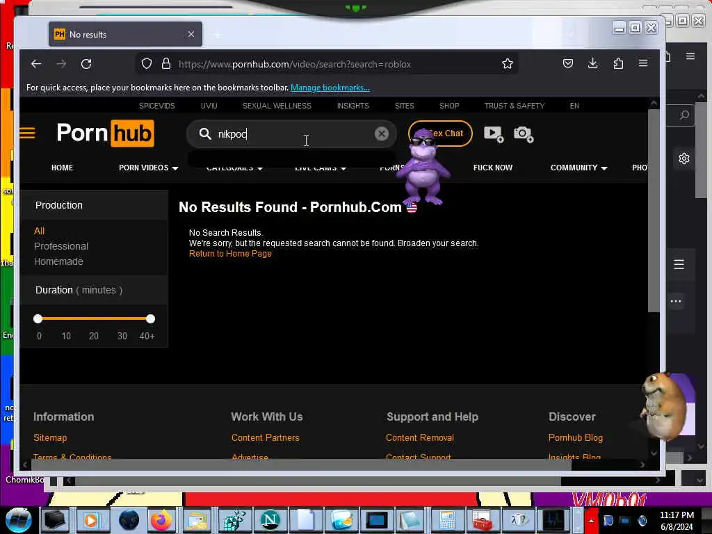
Task: Open the three-dot menu in background window
Action: [676, 302]
